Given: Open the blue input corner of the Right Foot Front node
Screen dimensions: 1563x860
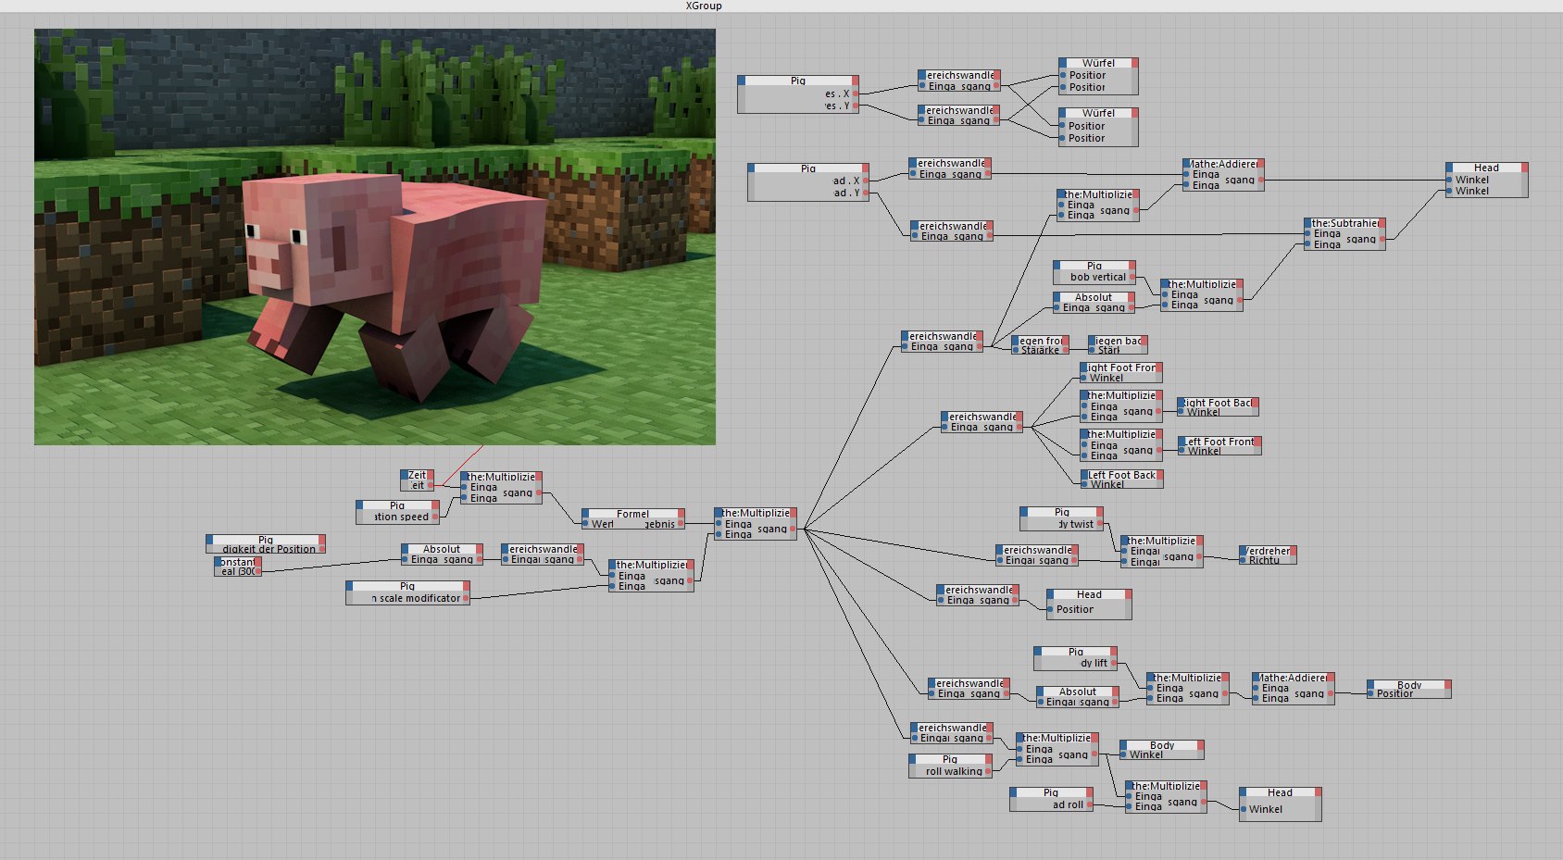Looking at the screenshot, I should click(x=1083, y=367).
